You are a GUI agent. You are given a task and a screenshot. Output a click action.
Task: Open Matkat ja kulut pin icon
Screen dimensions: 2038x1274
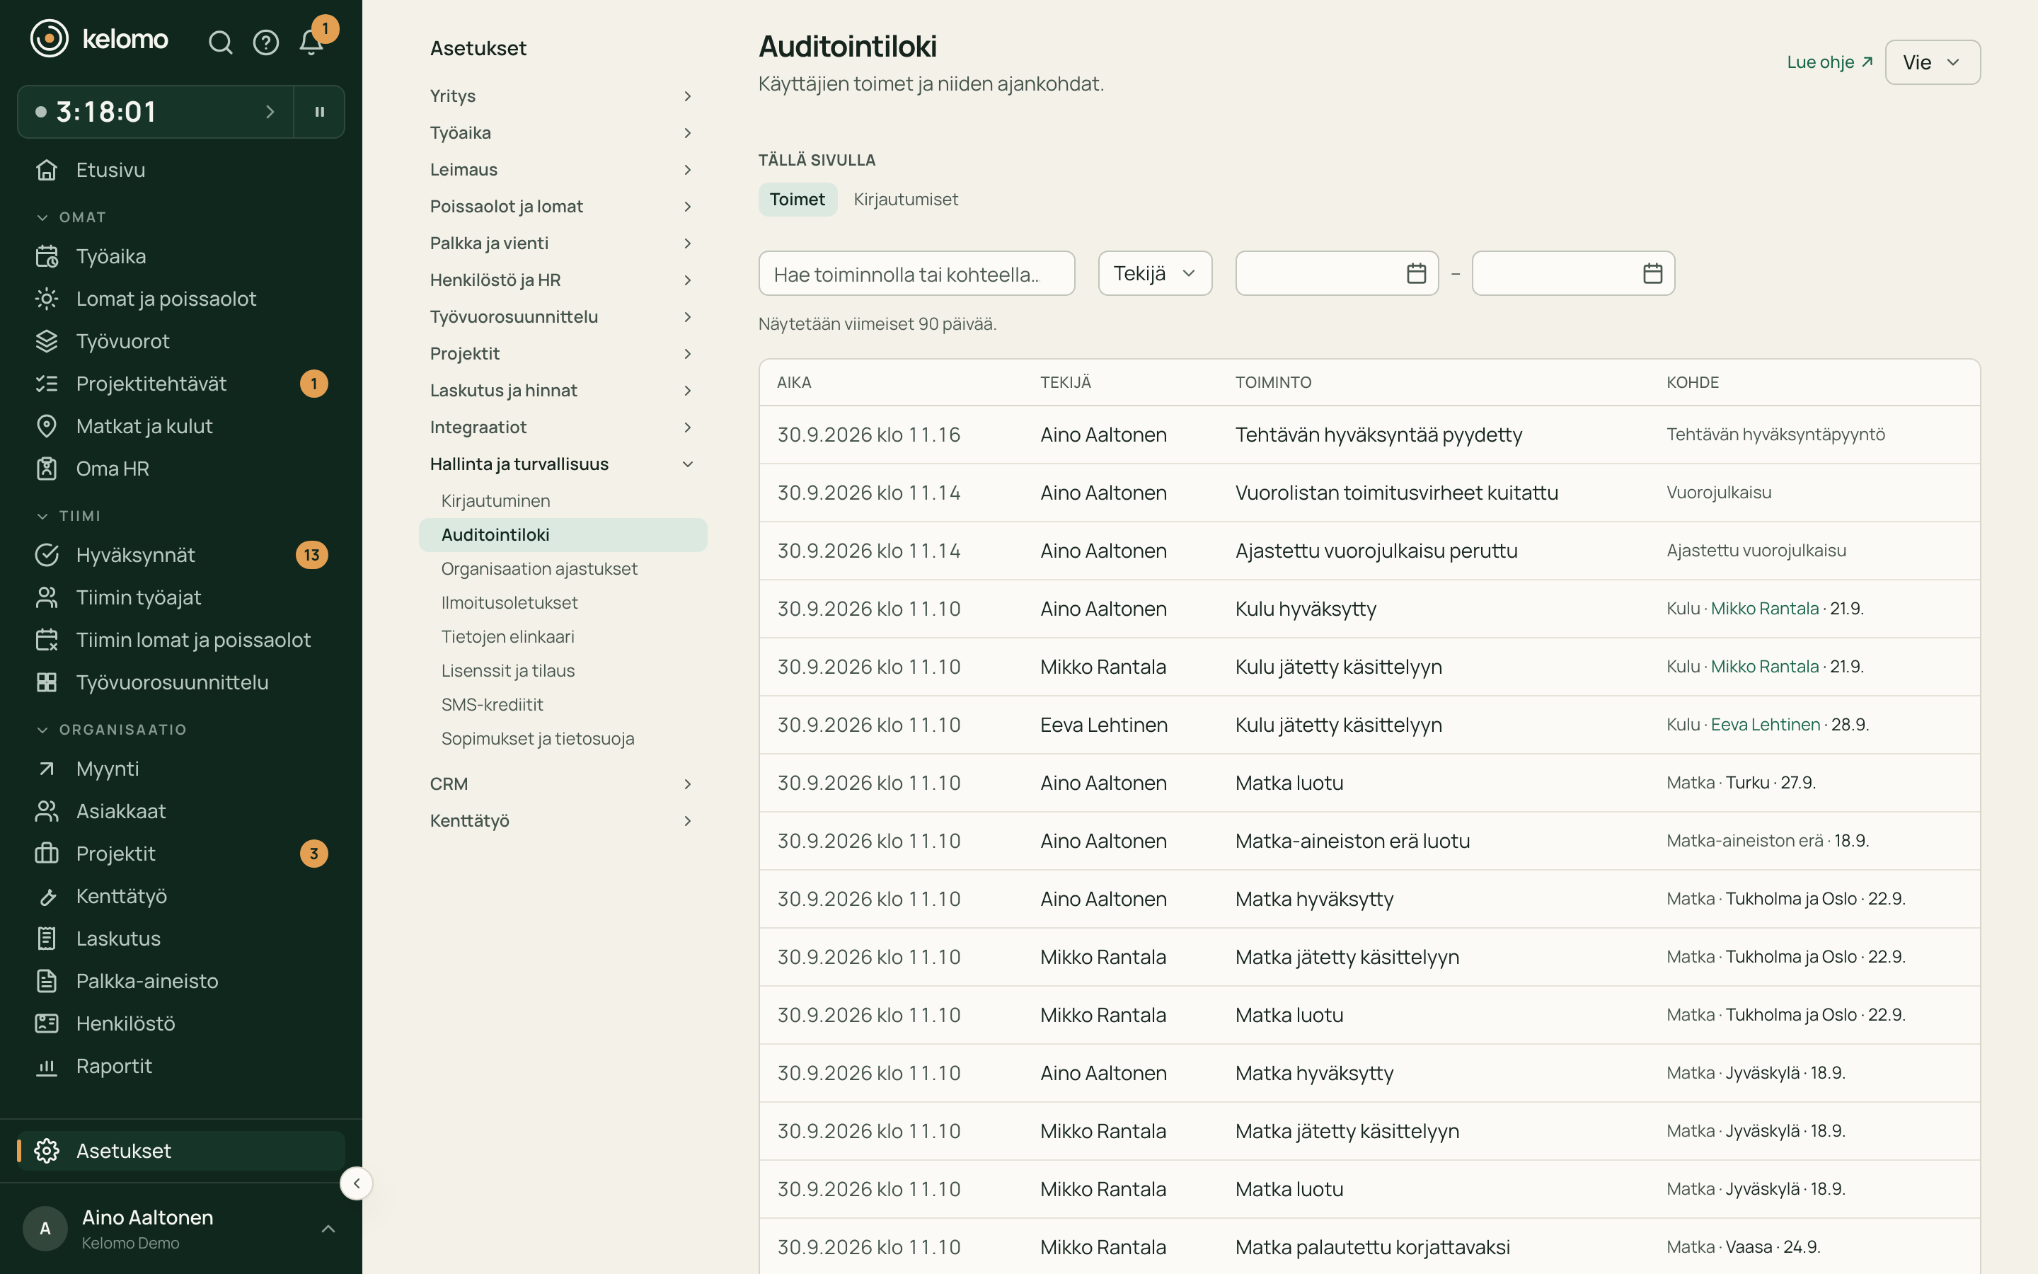click(47, 426)
